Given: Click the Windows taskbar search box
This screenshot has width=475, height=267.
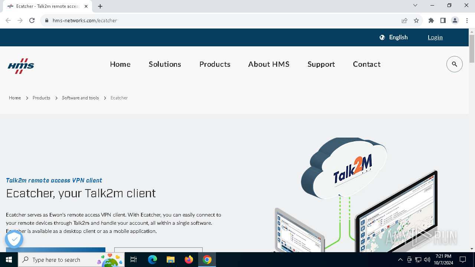Looking at the screenshot, I should 71,260.
